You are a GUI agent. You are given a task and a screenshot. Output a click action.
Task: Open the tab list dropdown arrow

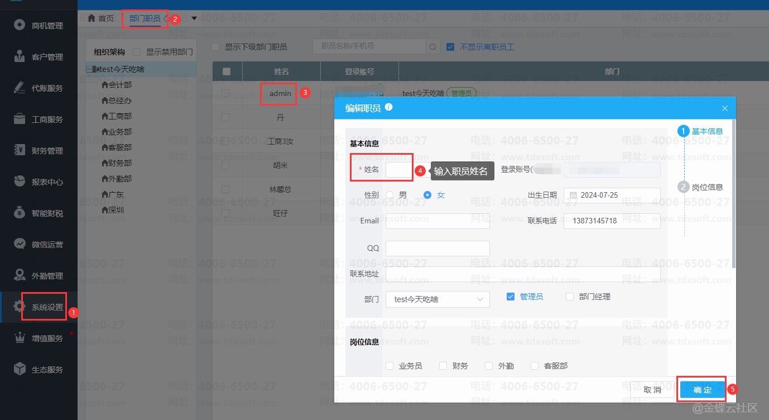point(194,18)
